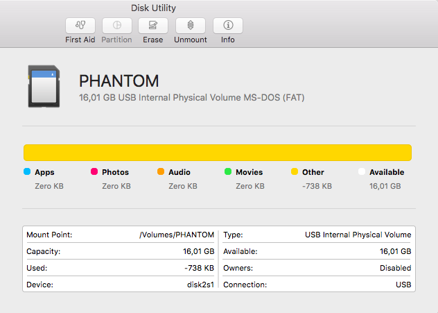Run First Aid on the volume
Screen dimensions: 438x313
[80, 26]
